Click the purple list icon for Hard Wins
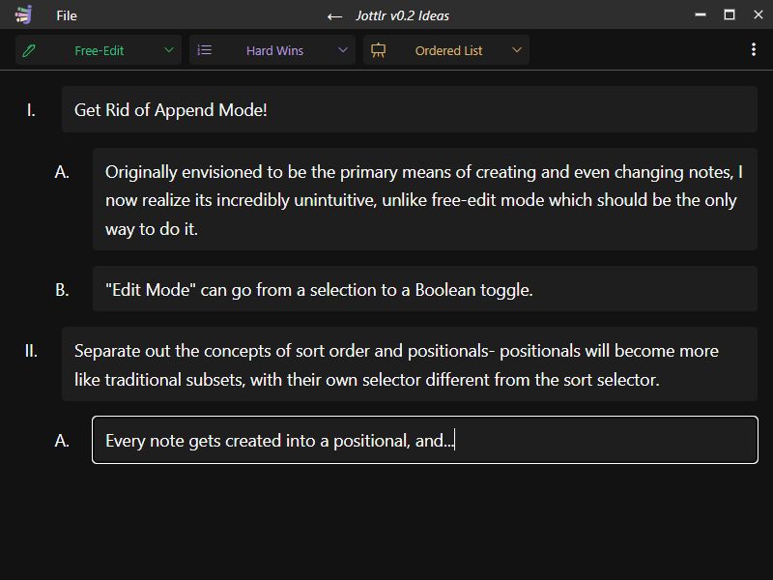 (x=205, y=50)
